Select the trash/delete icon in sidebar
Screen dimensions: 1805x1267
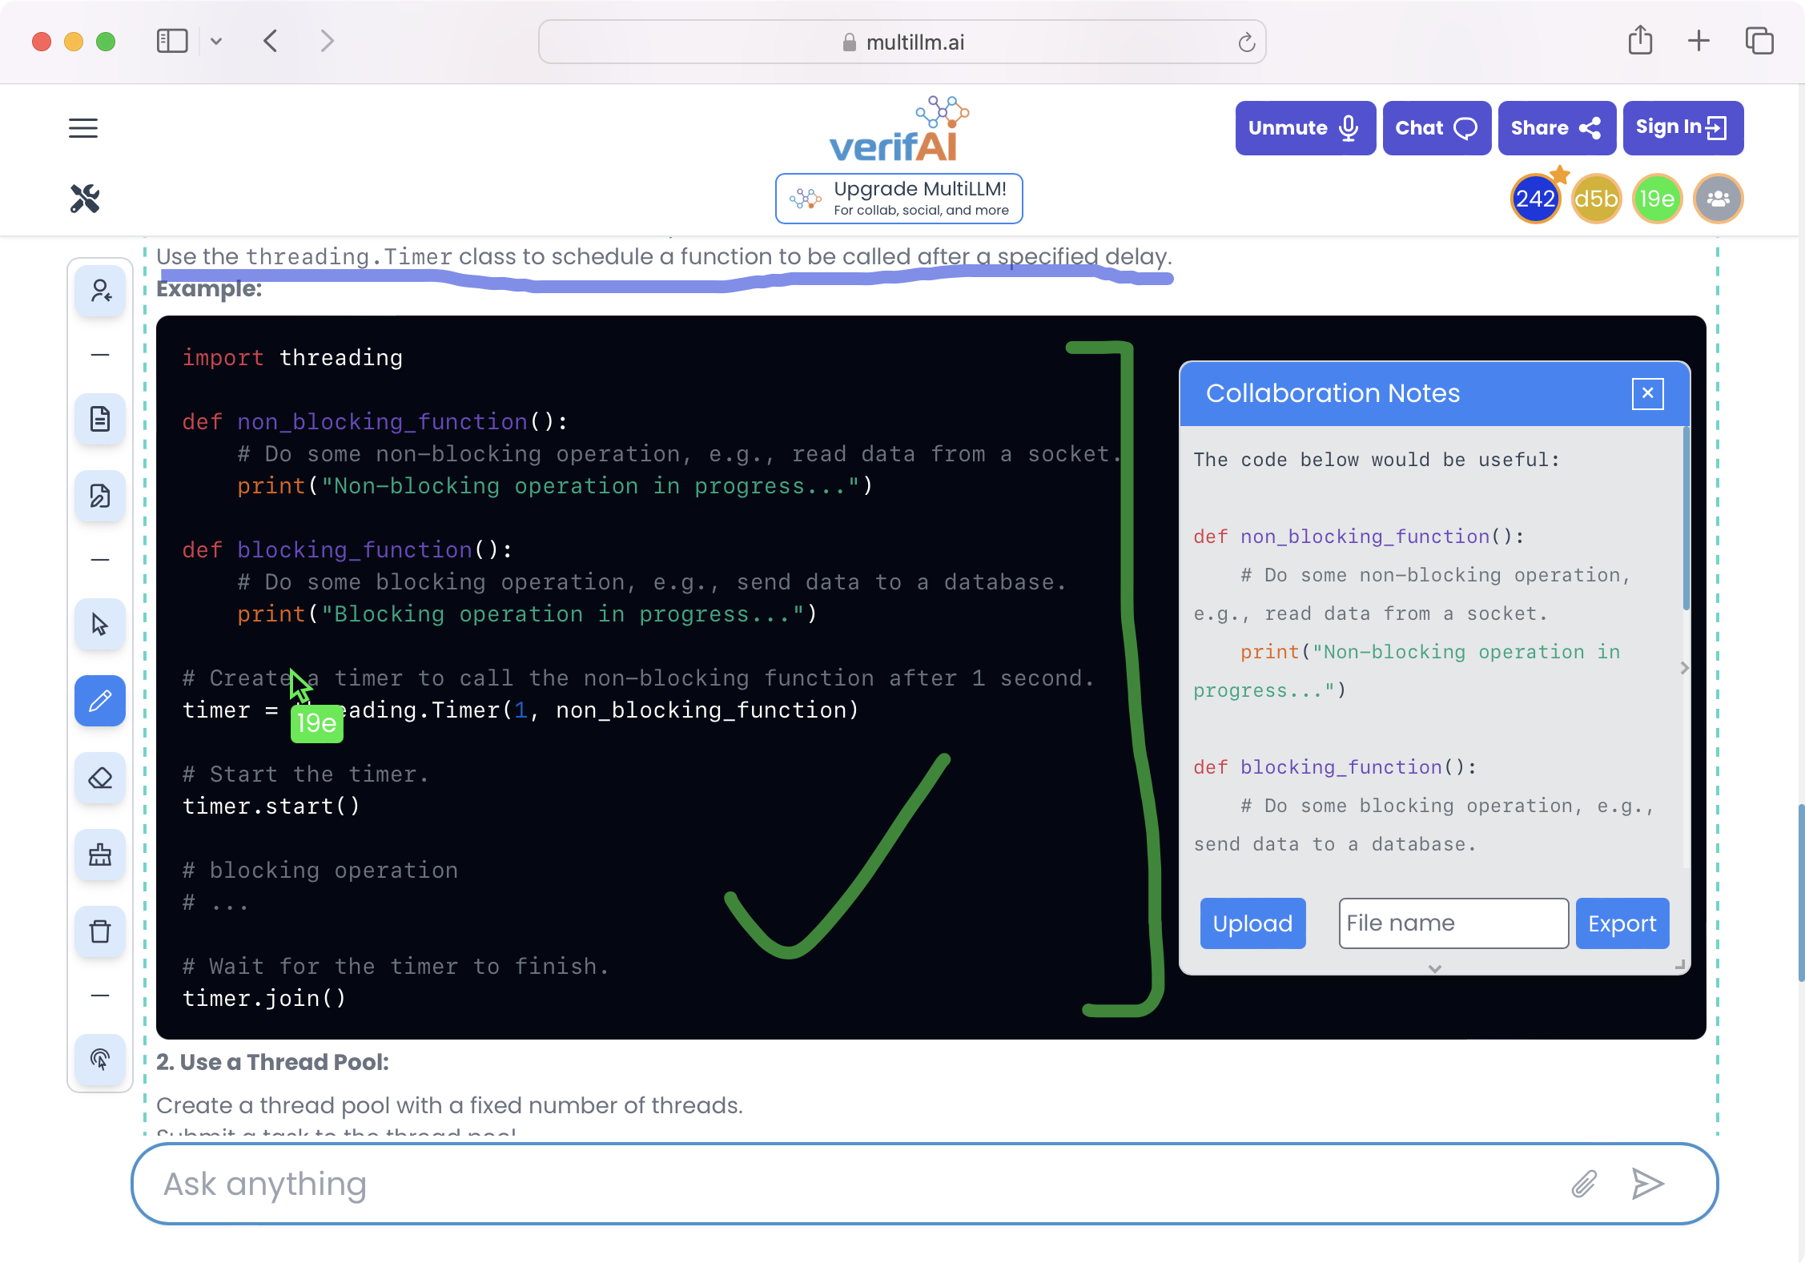tap(100, 932)
